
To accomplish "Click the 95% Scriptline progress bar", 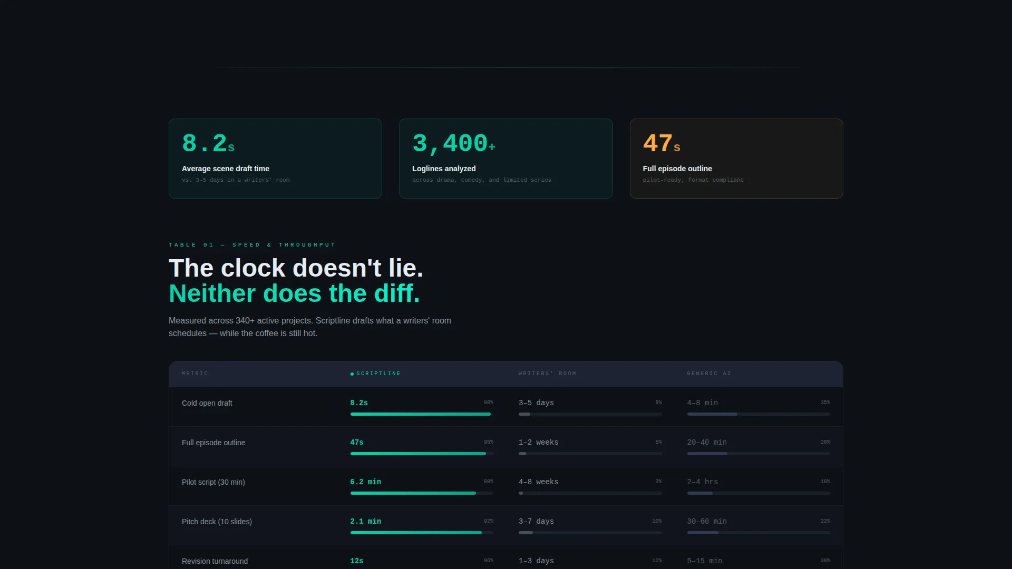I will point(422,454).
